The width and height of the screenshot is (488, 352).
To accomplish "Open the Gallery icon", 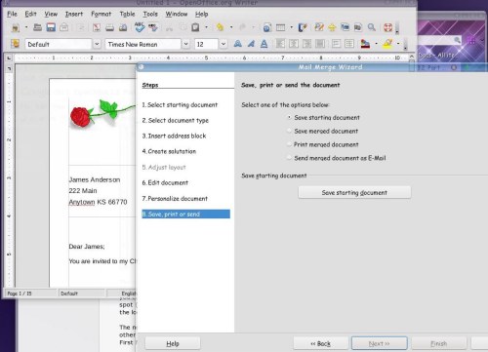I will pos(345,27).
